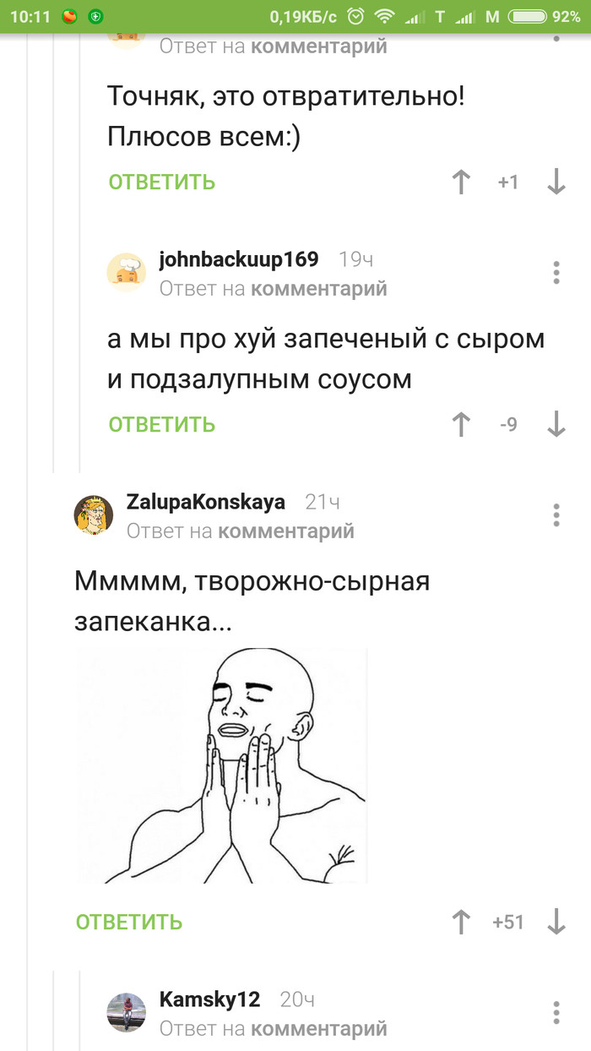Reply to the "Плюсов всем" comment
Viewport: 591px width, 1051px height.
click(162, 182)
